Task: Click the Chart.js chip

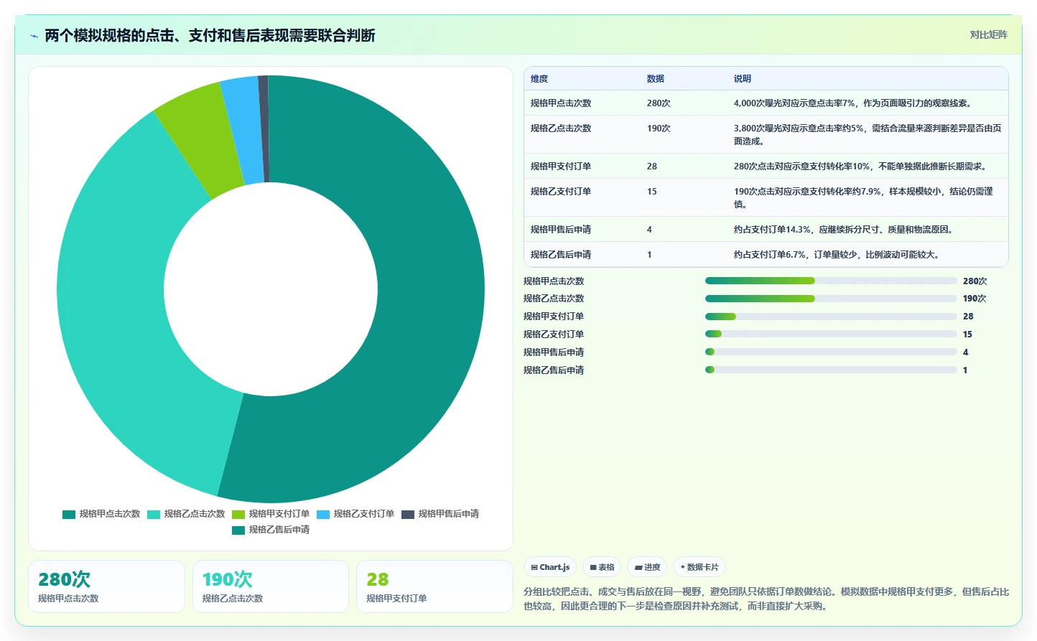Action: coord(550,567)
